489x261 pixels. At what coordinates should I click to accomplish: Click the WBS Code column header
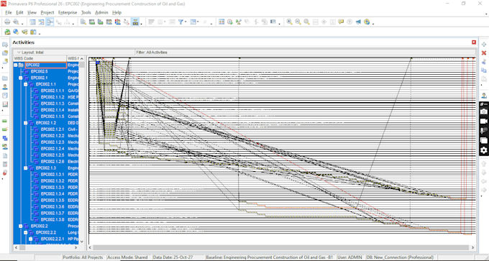(x=40, y=58)
